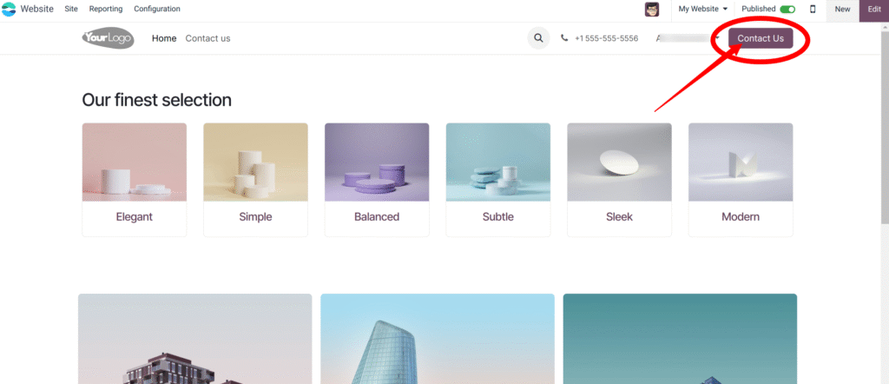
Task: Go to the Home nav link
Action: pos(164,38)
